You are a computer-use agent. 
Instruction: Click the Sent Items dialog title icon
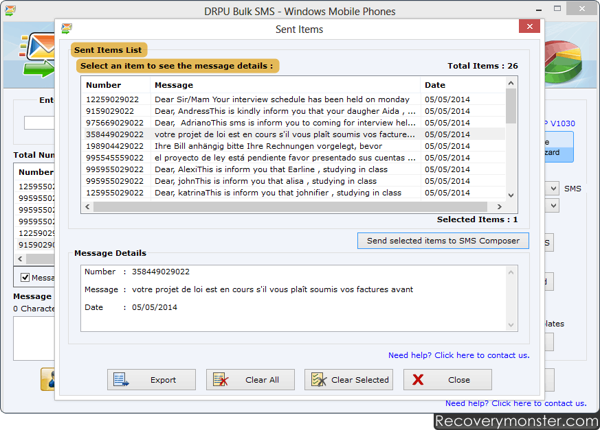[x=67, y=28]
